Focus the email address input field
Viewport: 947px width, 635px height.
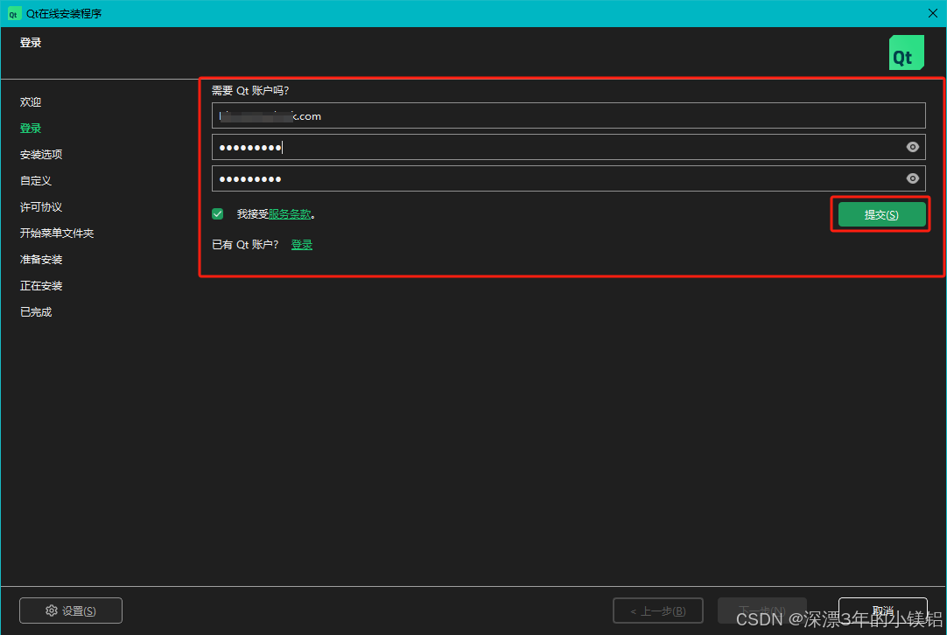(568, 115)
